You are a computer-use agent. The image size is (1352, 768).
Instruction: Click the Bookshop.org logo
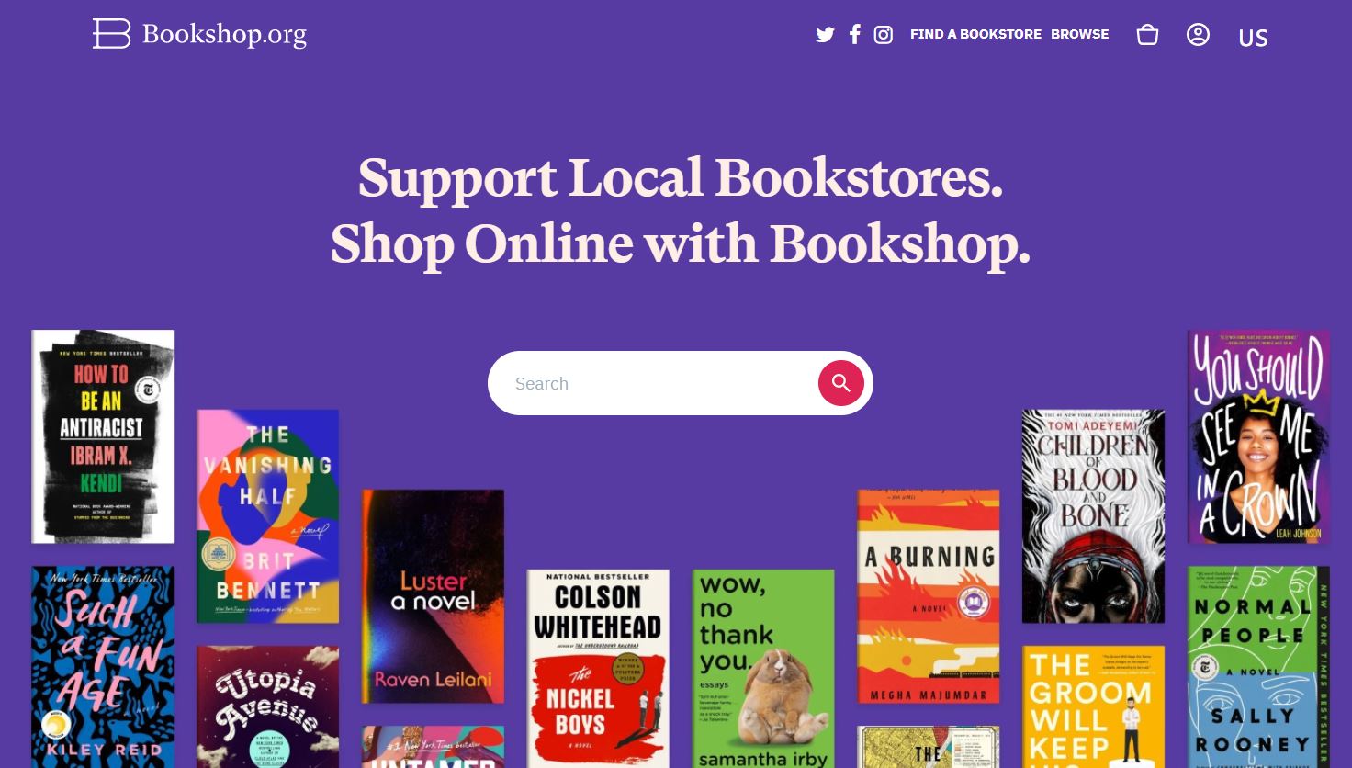point(199,34)
